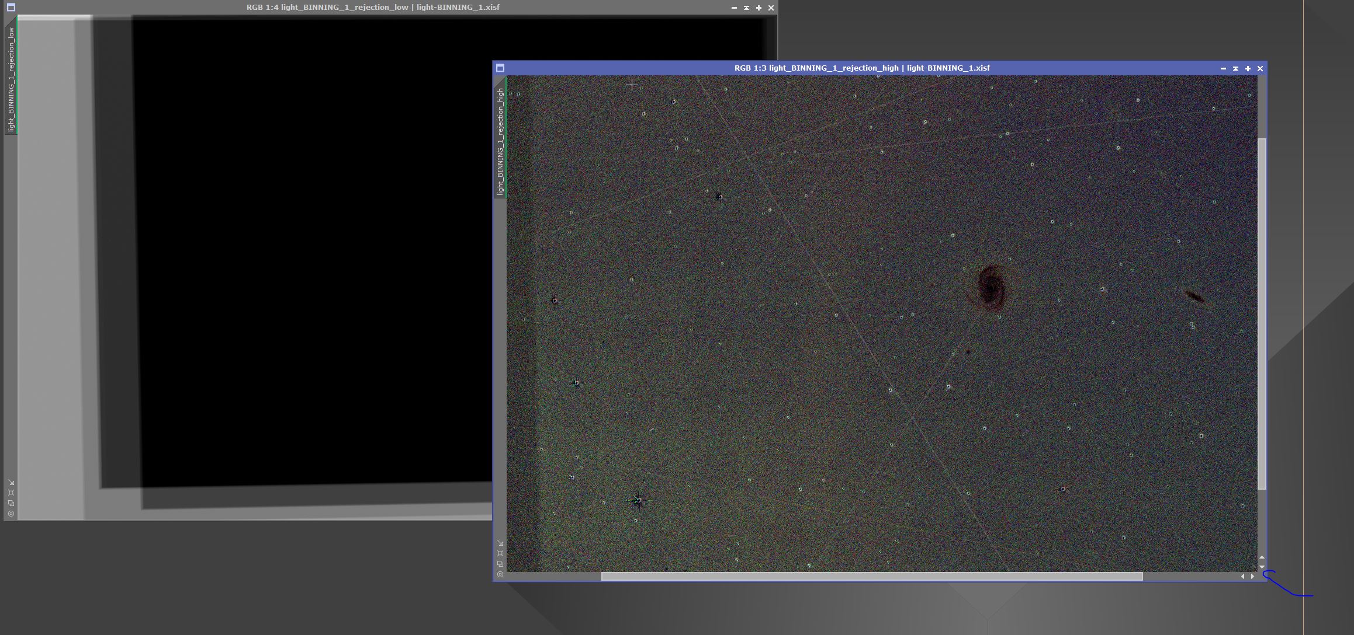
Task: Click the rejection_high window title bar text
Action: tap(862, 68)
